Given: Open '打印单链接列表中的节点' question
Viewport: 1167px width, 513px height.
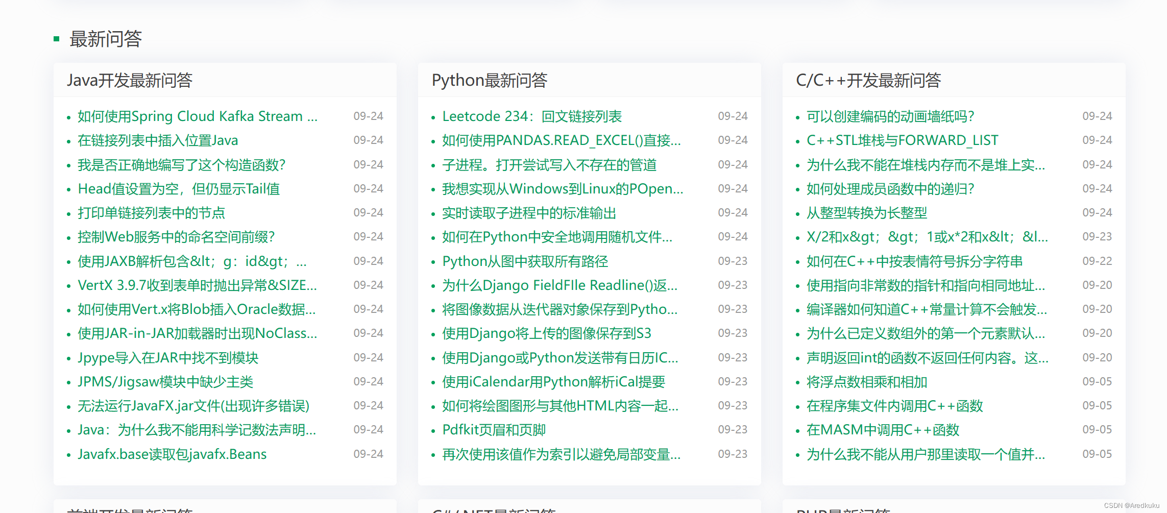Looking at the screenshot, I should click(151, 213).
